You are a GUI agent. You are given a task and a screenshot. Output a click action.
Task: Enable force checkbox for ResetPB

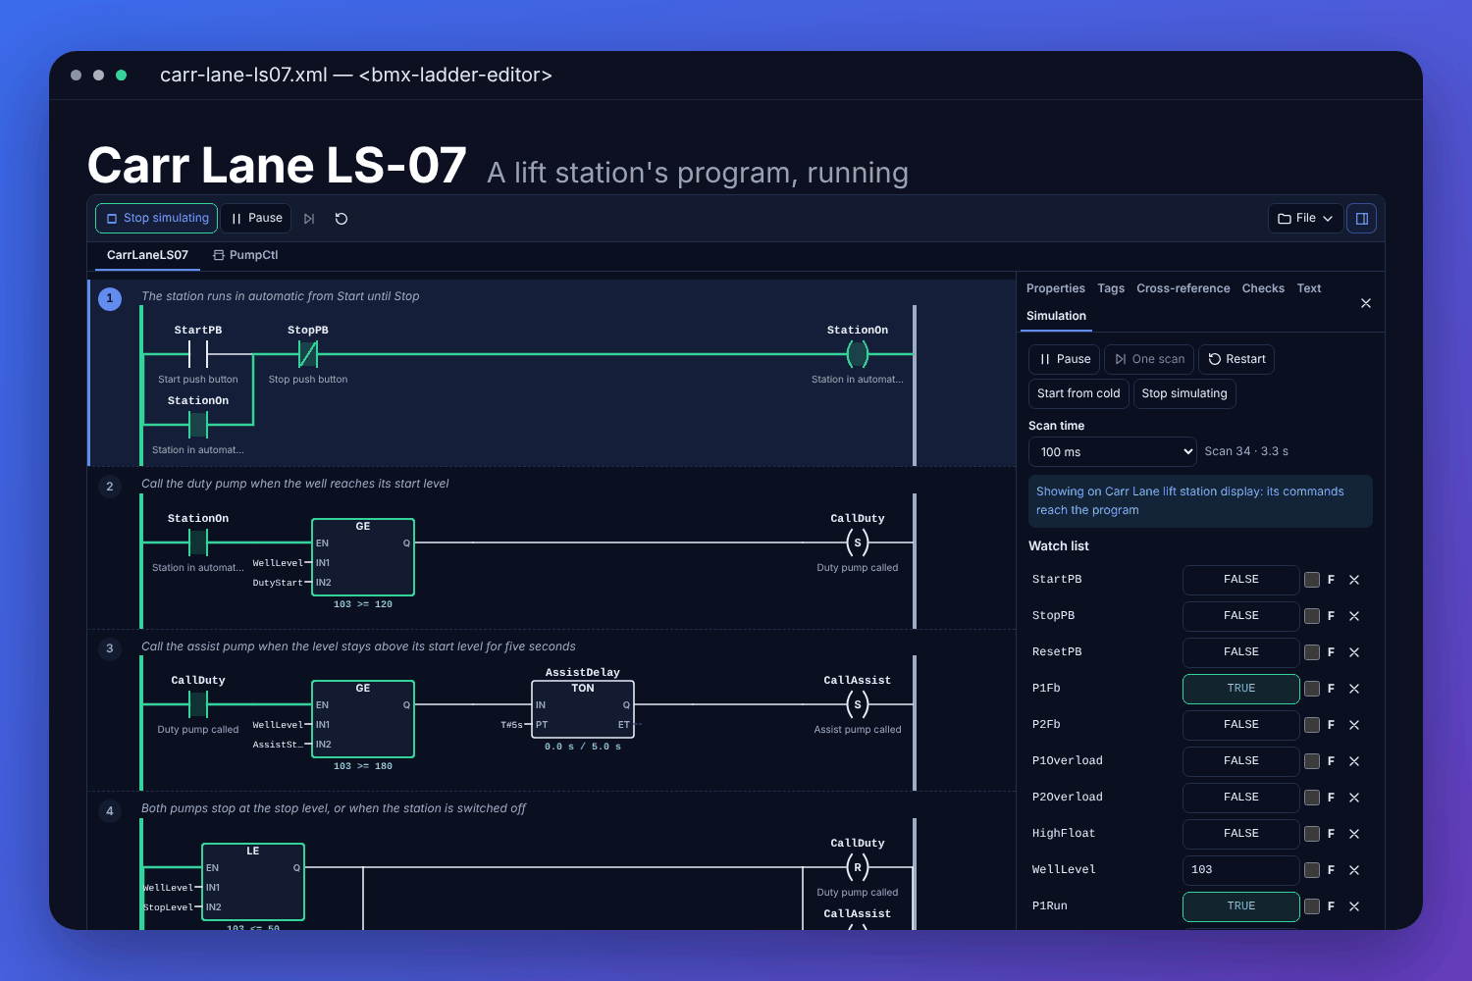[1312, 652]
